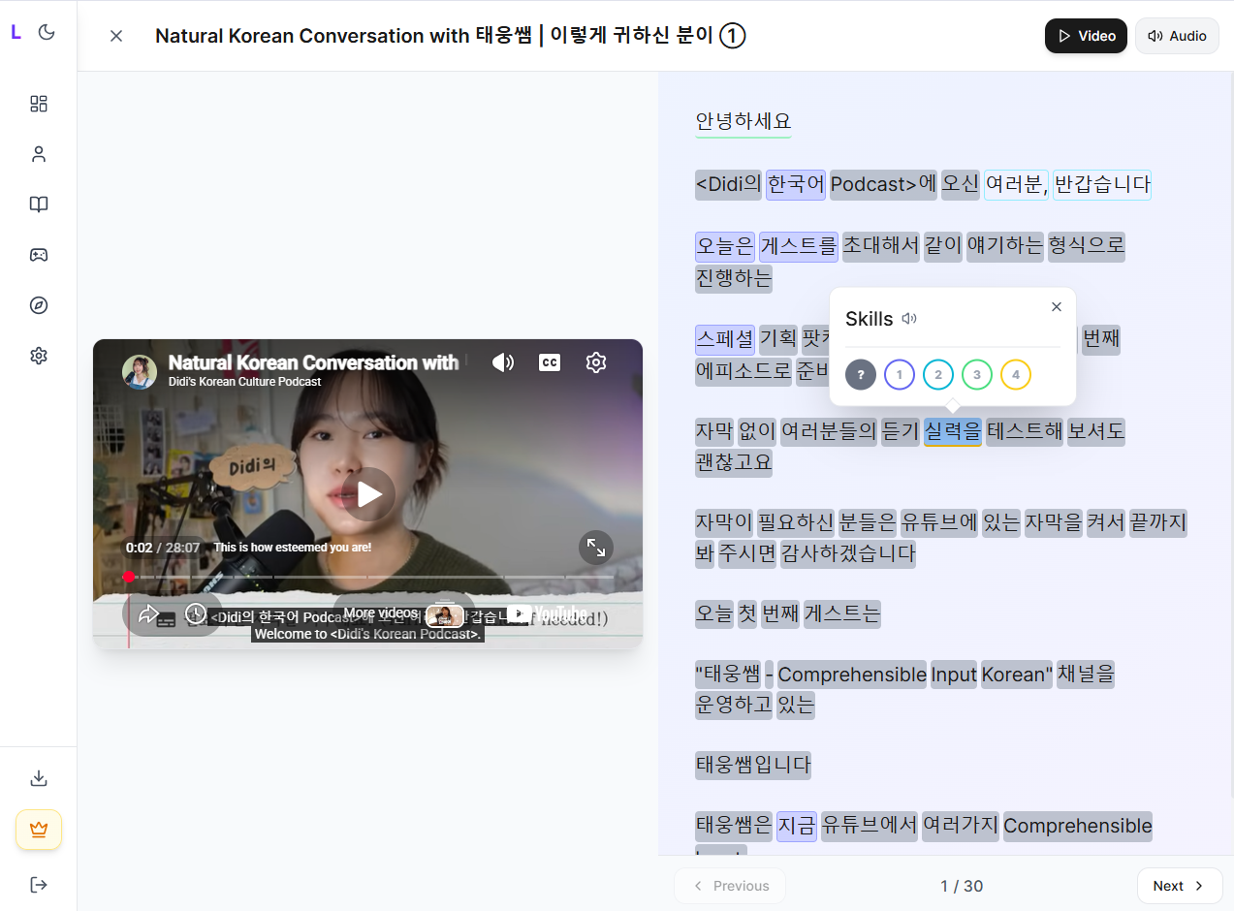Switch to Video mode
Viewport: 1234px width, 911px height.
coord(1086,36)
